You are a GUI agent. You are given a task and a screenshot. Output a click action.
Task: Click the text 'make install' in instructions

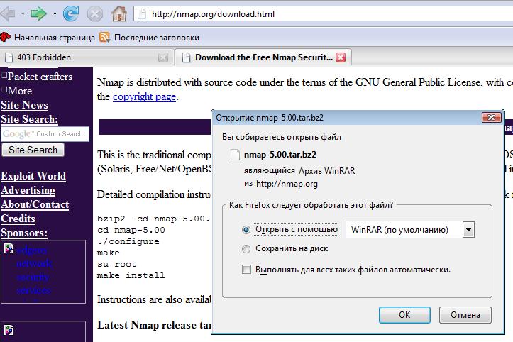coord(131,275)
